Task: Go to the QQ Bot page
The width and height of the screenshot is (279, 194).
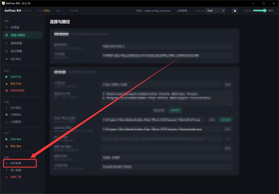Action: tap(16, 59)
